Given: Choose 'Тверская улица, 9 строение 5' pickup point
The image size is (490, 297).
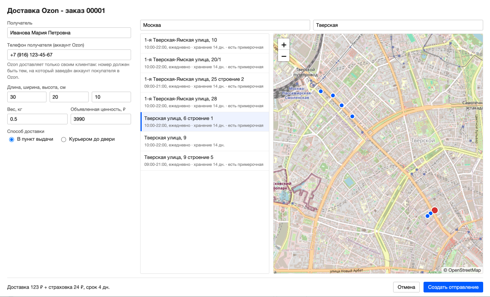Looking at the screenshot, I should [x=205, y=161].
